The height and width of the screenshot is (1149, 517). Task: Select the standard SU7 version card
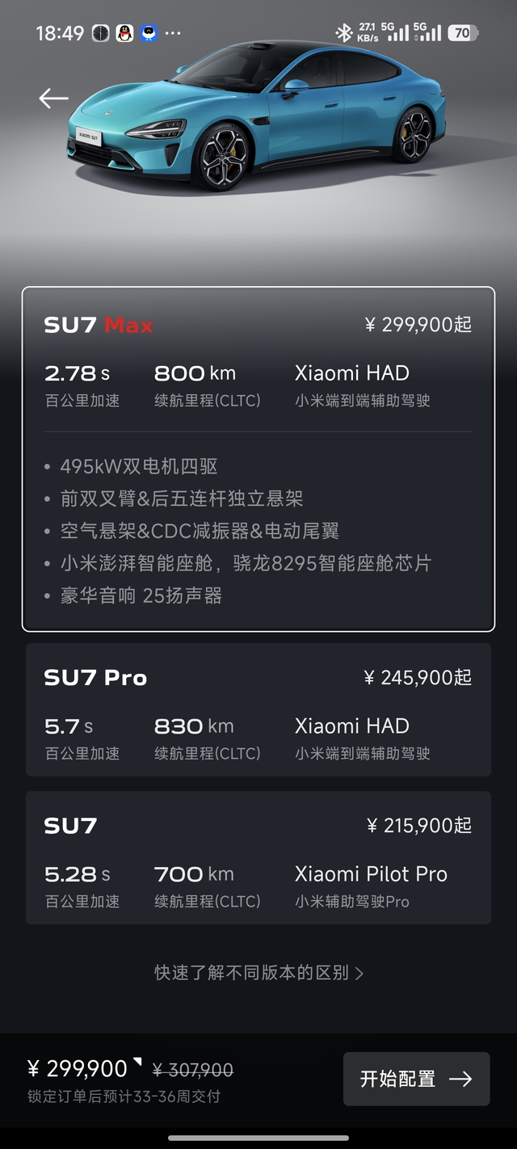click(x=258, y=857)
